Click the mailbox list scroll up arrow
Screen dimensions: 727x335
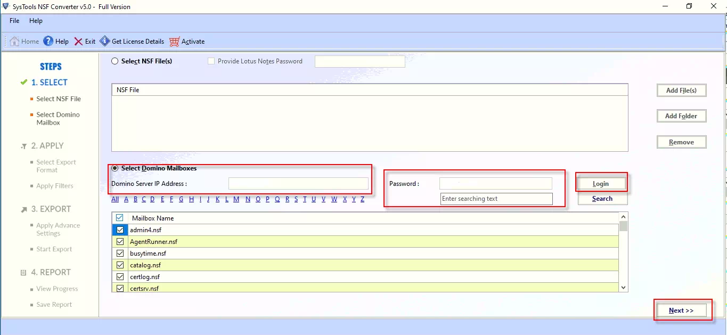[x=624, y=216]
